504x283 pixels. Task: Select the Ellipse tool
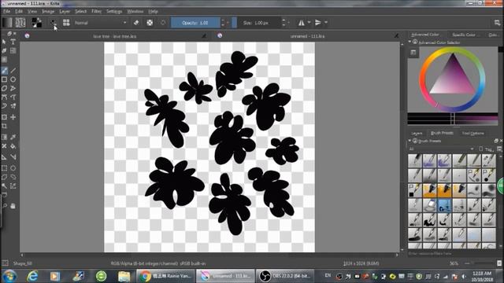coord(13,79)
